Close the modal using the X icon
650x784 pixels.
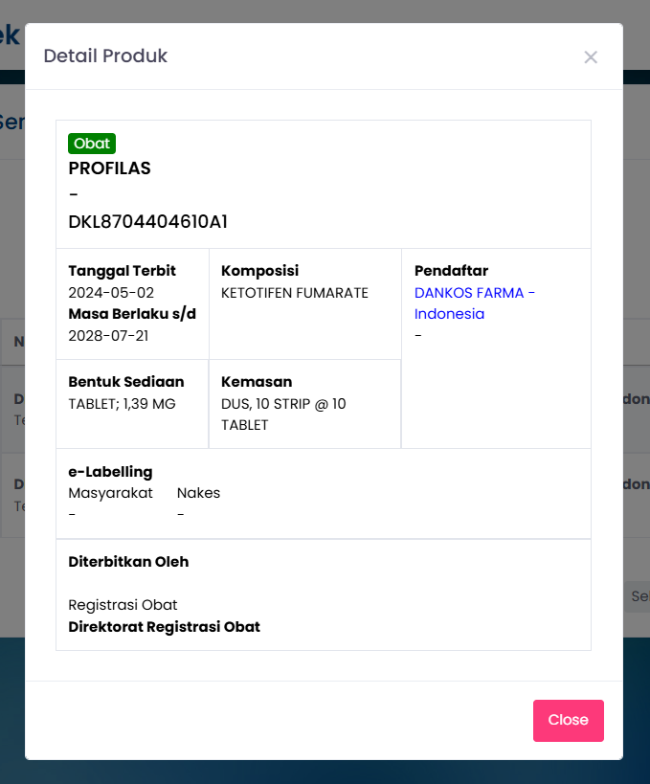pos(591,57)
